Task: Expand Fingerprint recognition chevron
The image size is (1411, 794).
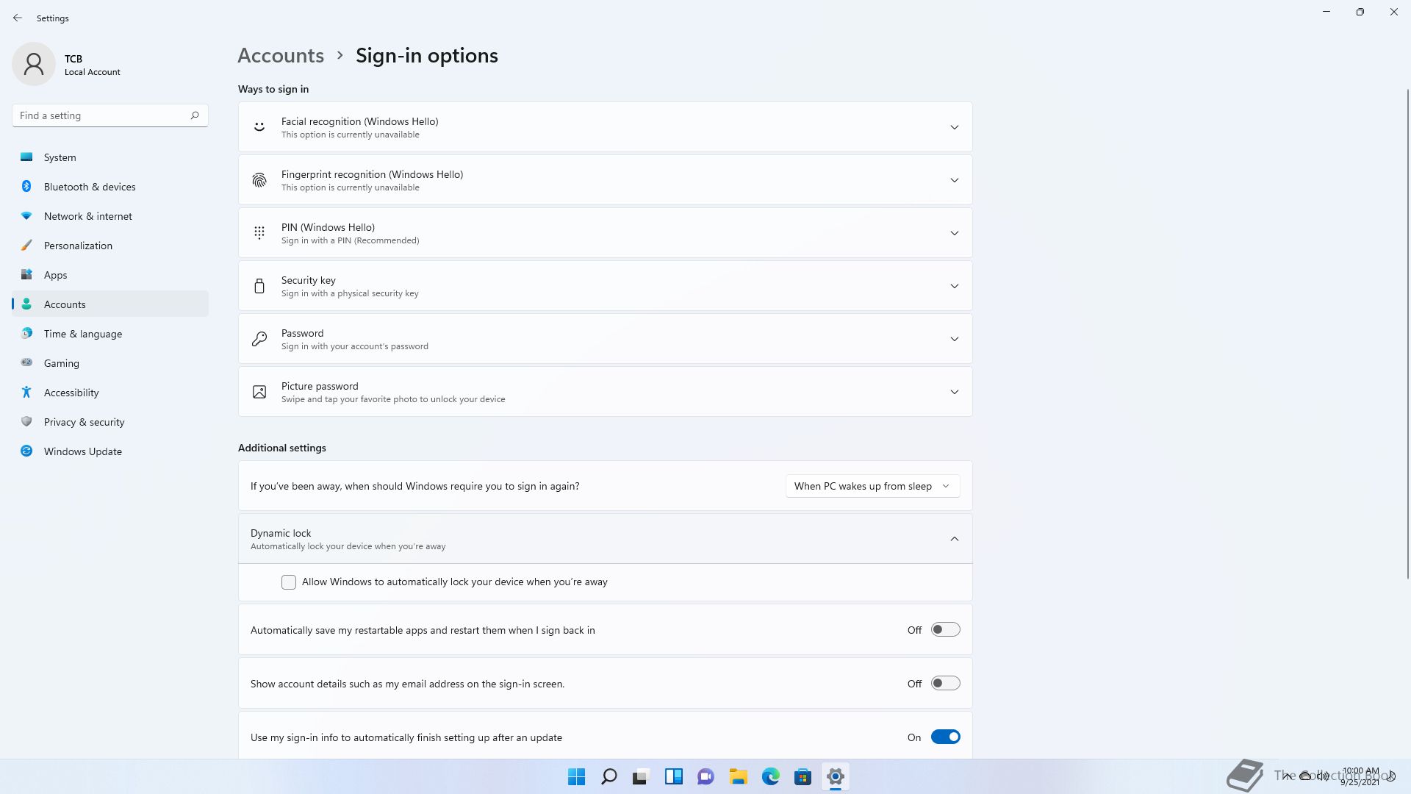Action: coord(954,180)
